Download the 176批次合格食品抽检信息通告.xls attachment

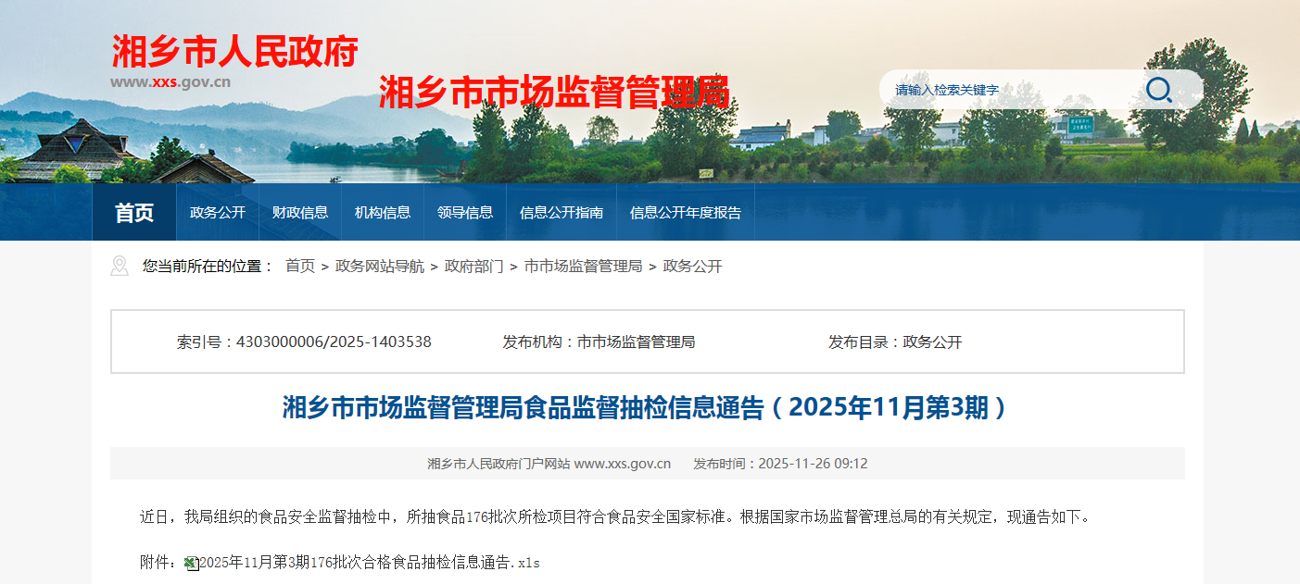click(x=370, y=563)
